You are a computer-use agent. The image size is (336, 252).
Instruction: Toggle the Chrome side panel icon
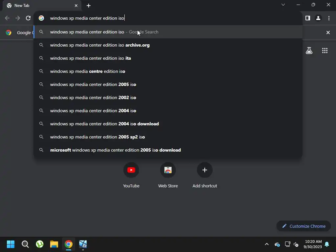pyautogui.click(x=308, y=18)
